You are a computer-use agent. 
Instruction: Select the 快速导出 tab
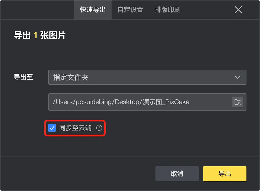(x=93, y=10)
